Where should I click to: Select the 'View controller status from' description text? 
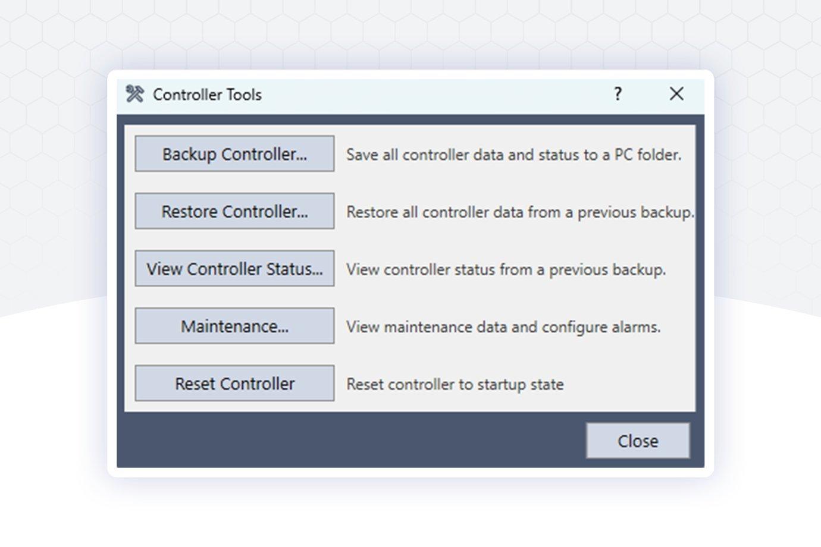pos(506,269)
